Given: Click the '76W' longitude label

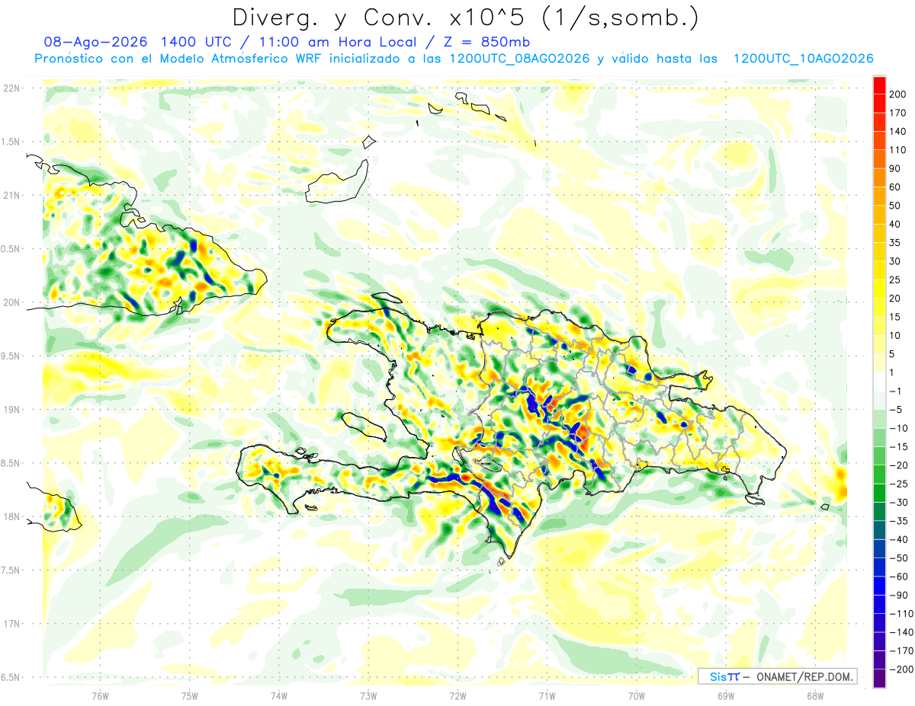Looking at the screenshot, I should 100,696.
